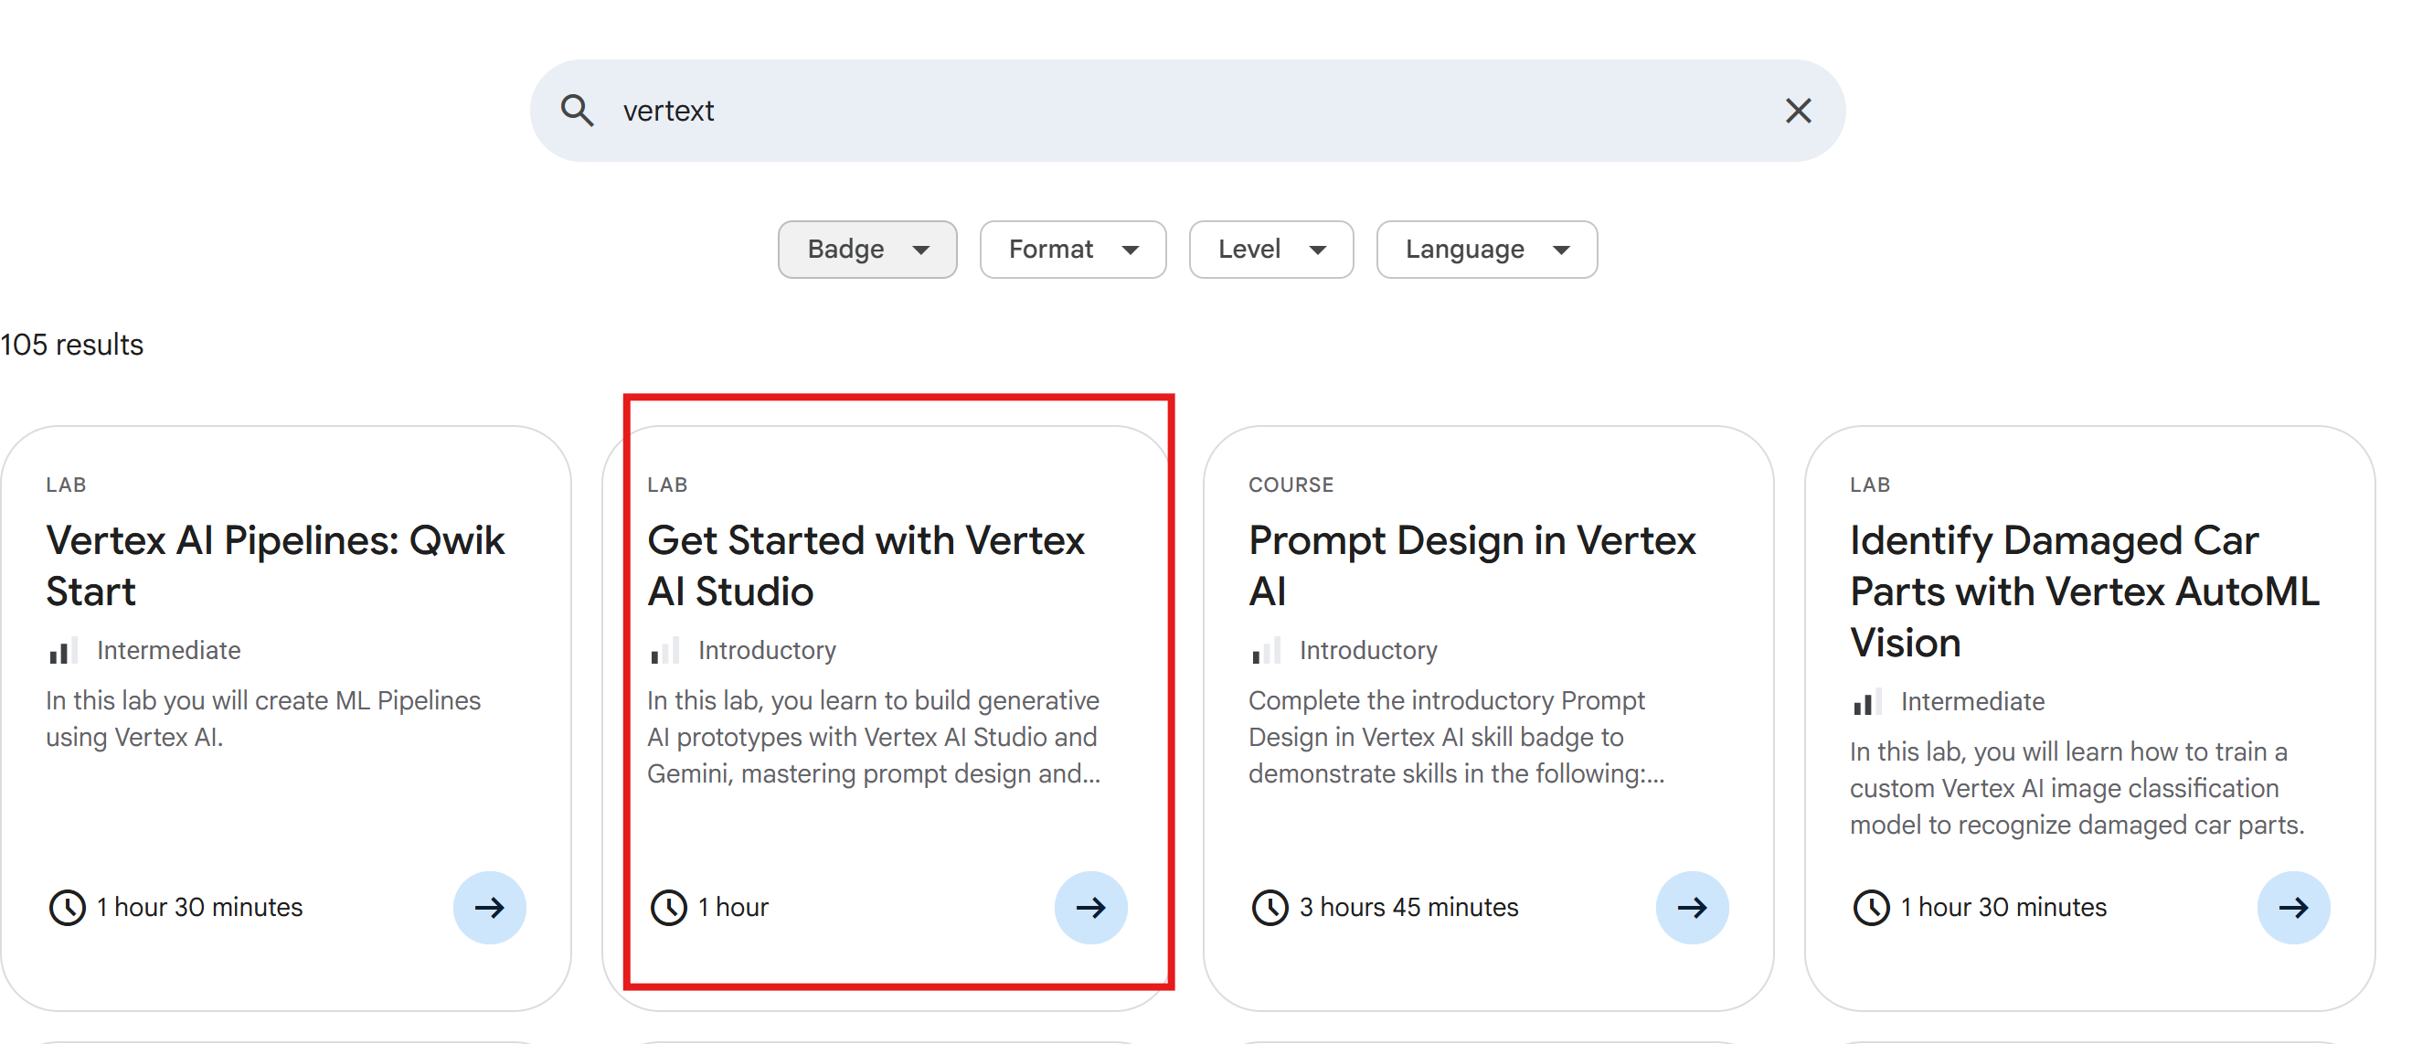
Task: Click level bars icon next to Intermediate on Pipelines card
Action: 62,650
